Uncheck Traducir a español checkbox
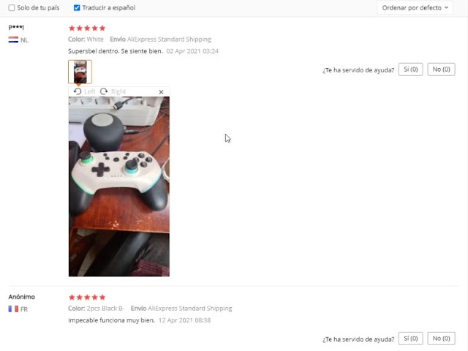 point(77,8)
